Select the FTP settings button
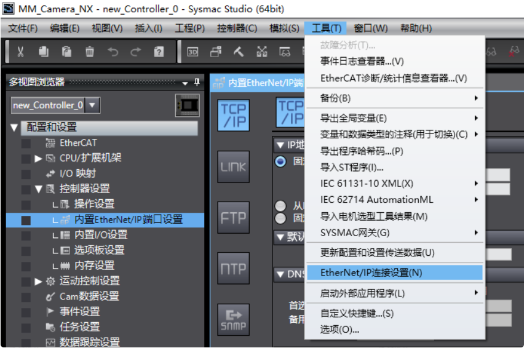 coord(234,218)
